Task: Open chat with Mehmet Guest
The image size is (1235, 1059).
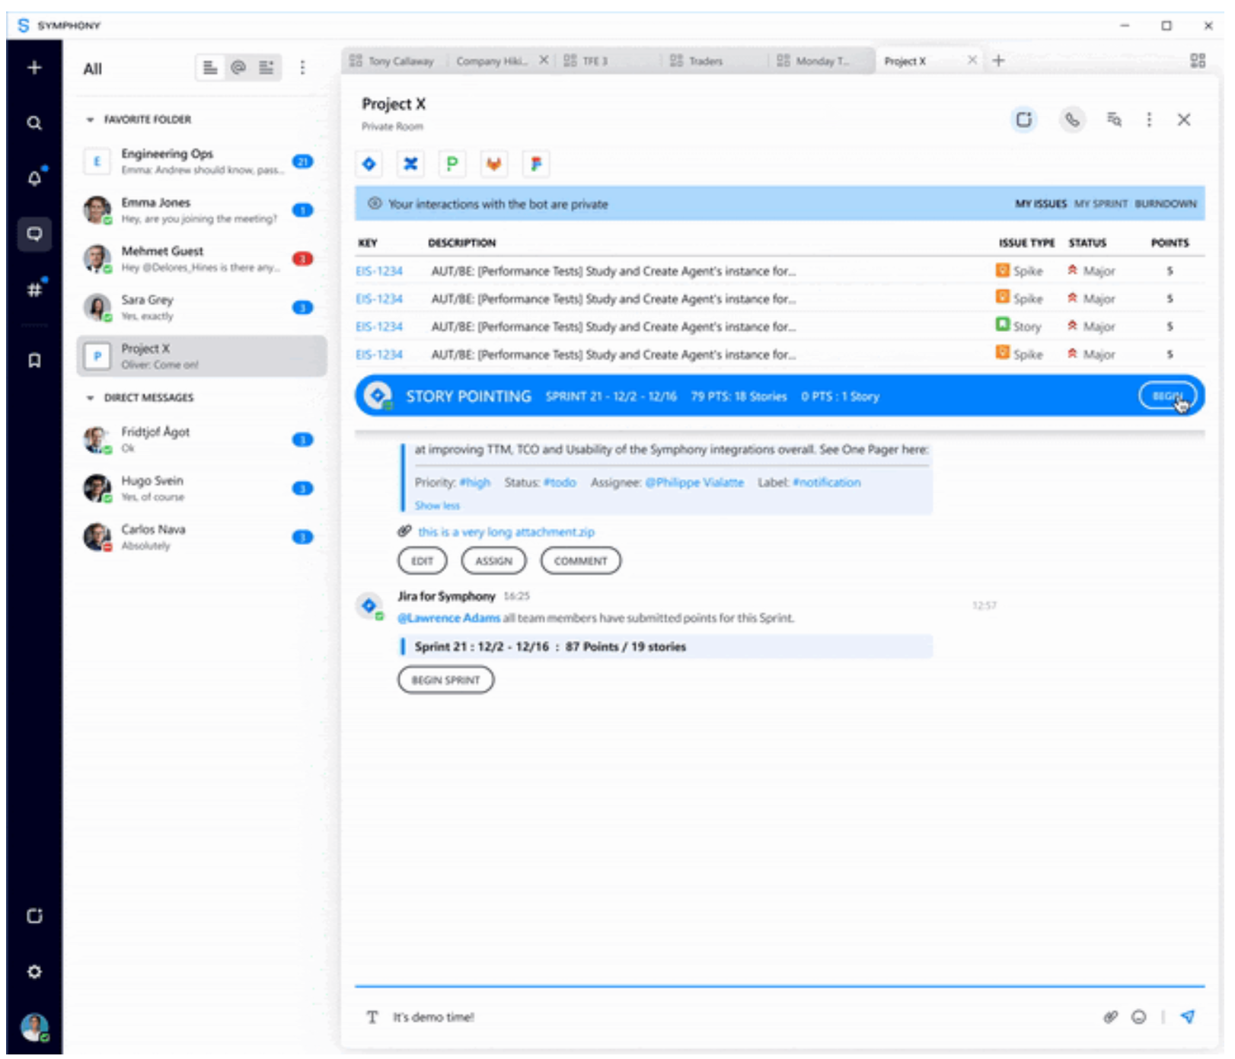Action: coord(202,259)
